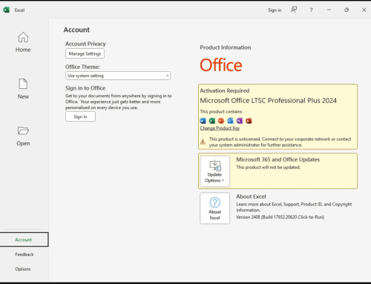Open Excel Options from sidebar
The image size is (371, 284).
point(23,269)
